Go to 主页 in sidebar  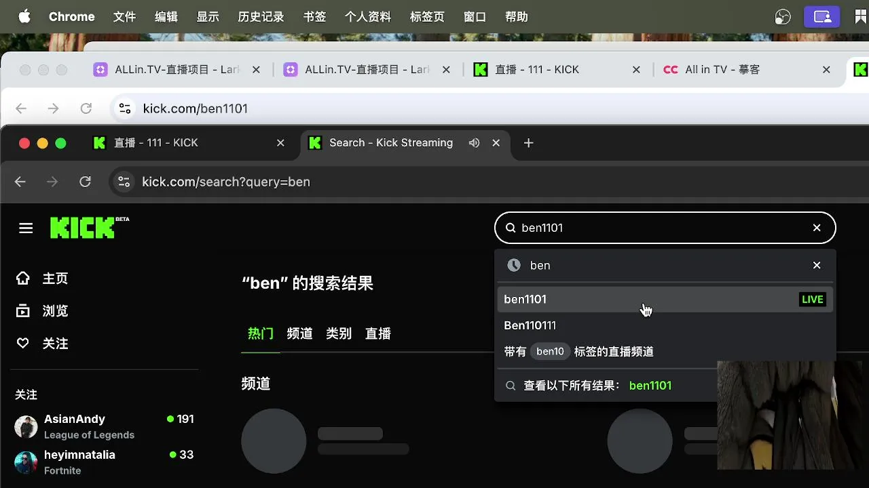[x=42, y=279]
